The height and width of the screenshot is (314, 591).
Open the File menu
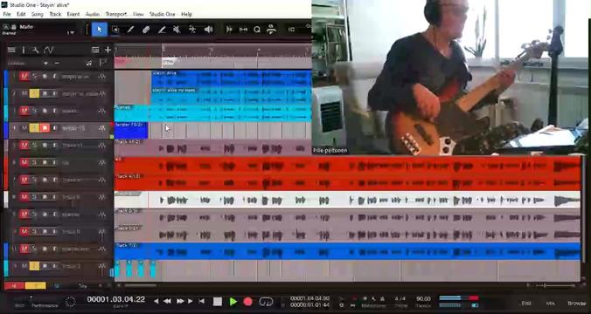pos(7,14)
